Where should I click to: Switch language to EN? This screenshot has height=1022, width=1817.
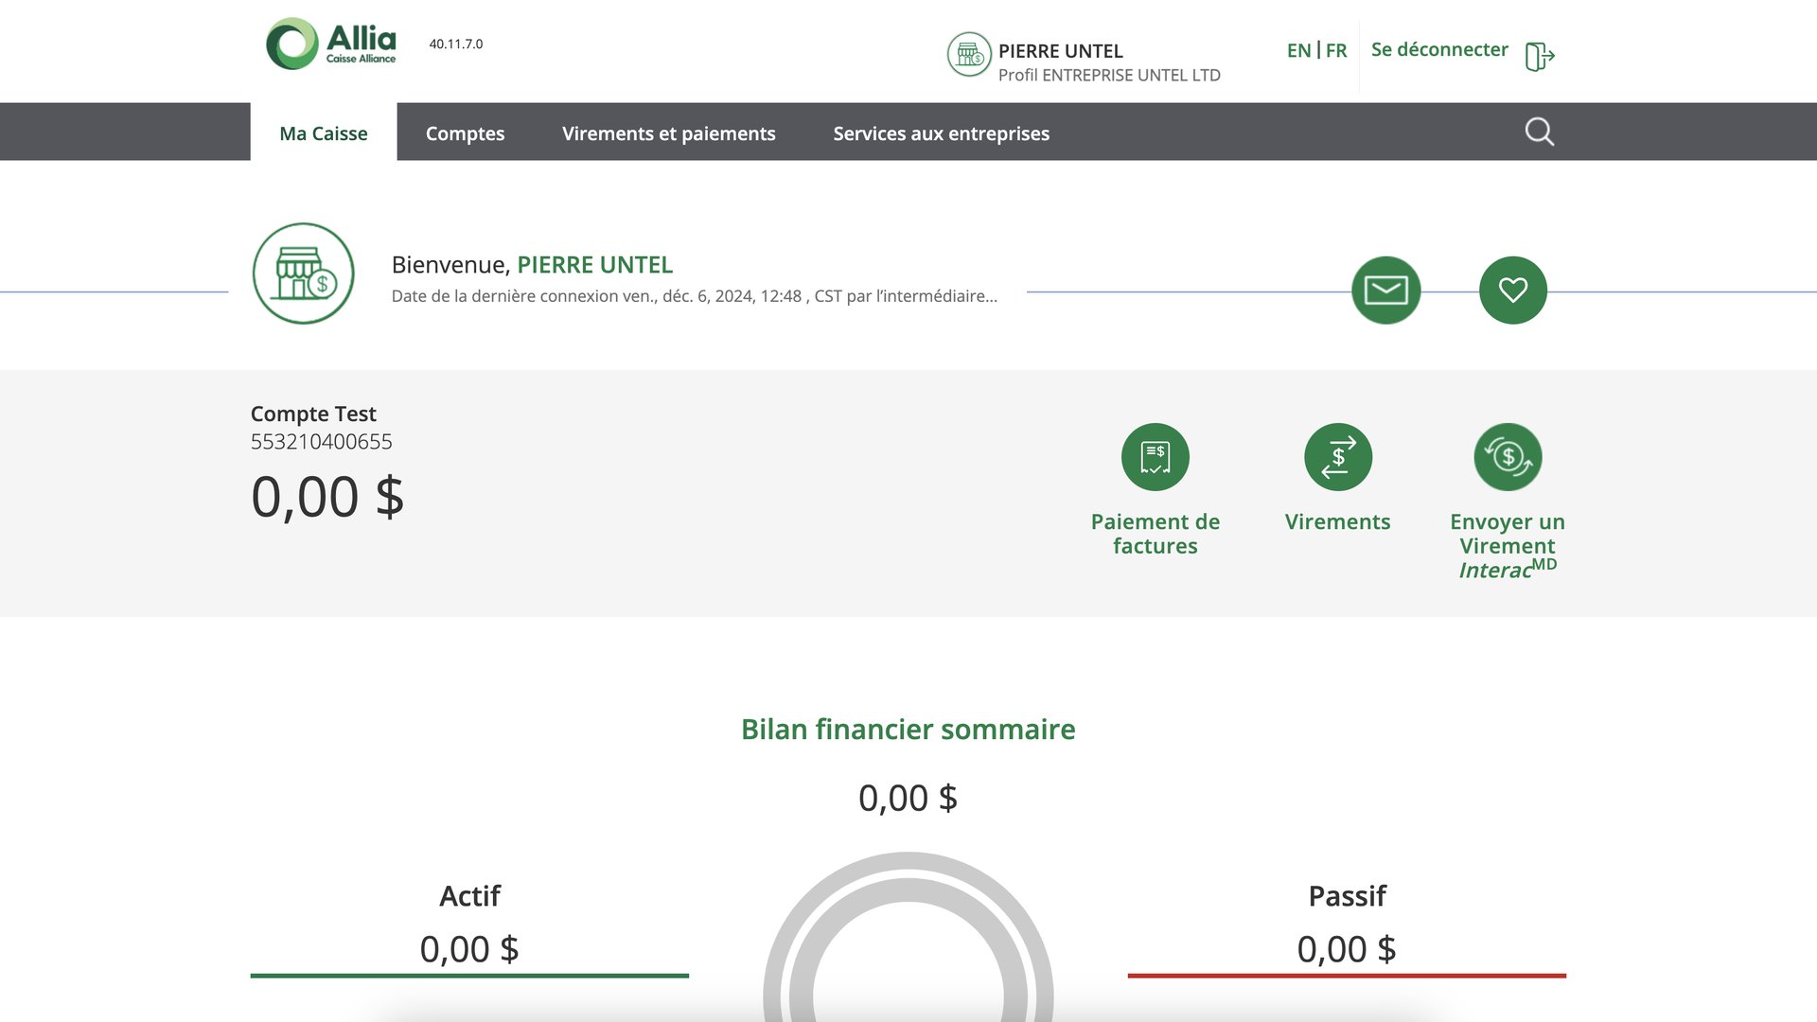coord(1298,50)
